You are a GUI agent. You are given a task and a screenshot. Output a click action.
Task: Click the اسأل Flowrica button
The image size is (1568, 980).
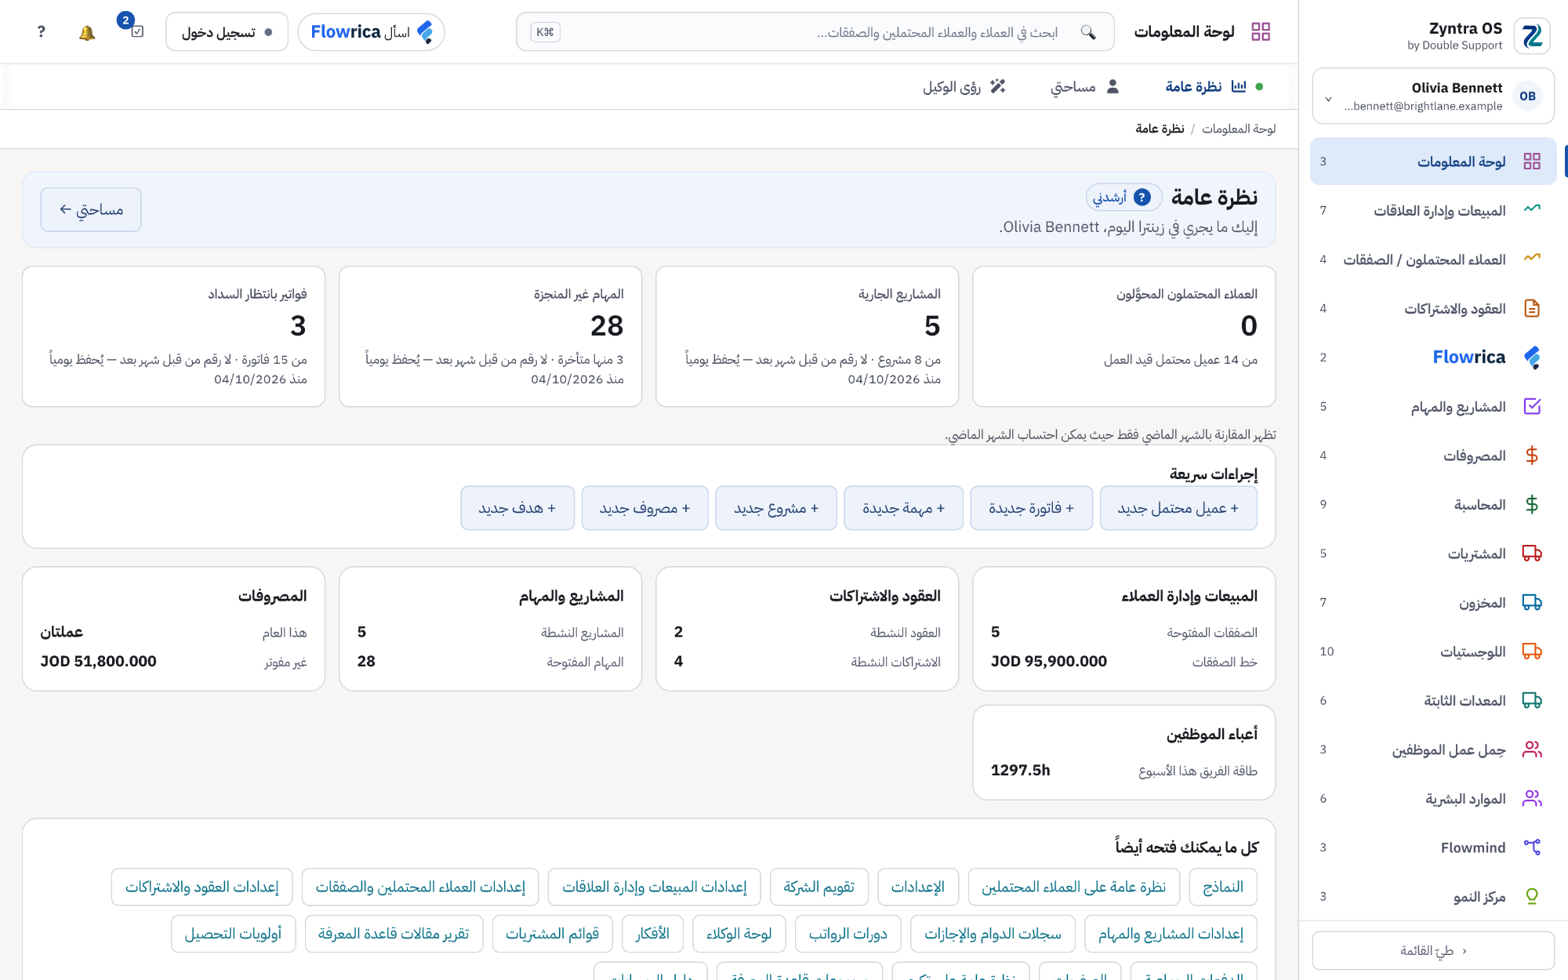click(x=372, y=32)
